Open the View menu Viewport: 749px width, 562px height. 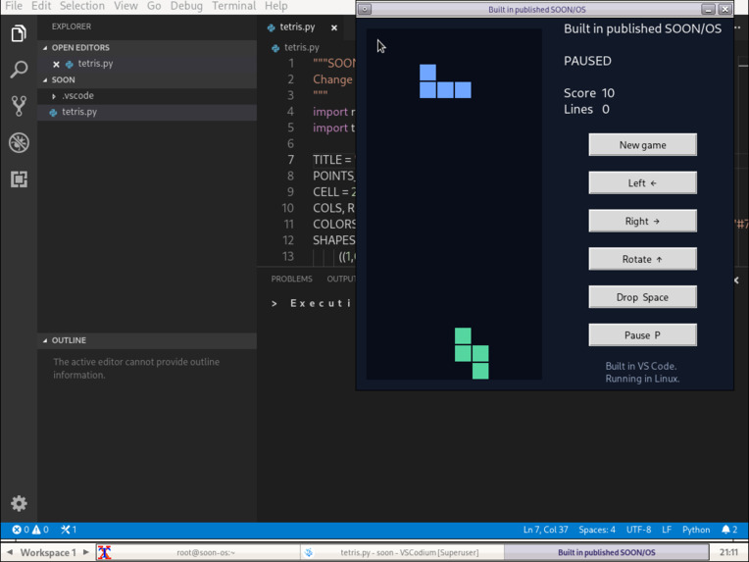(125, 6)
